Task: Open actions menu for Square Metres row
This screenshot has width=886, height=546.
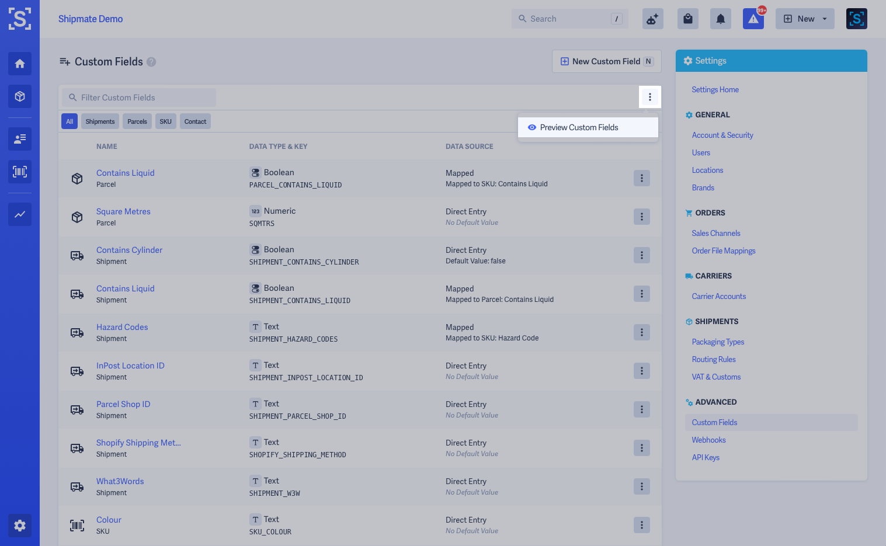Action: (x=642, y=217)
